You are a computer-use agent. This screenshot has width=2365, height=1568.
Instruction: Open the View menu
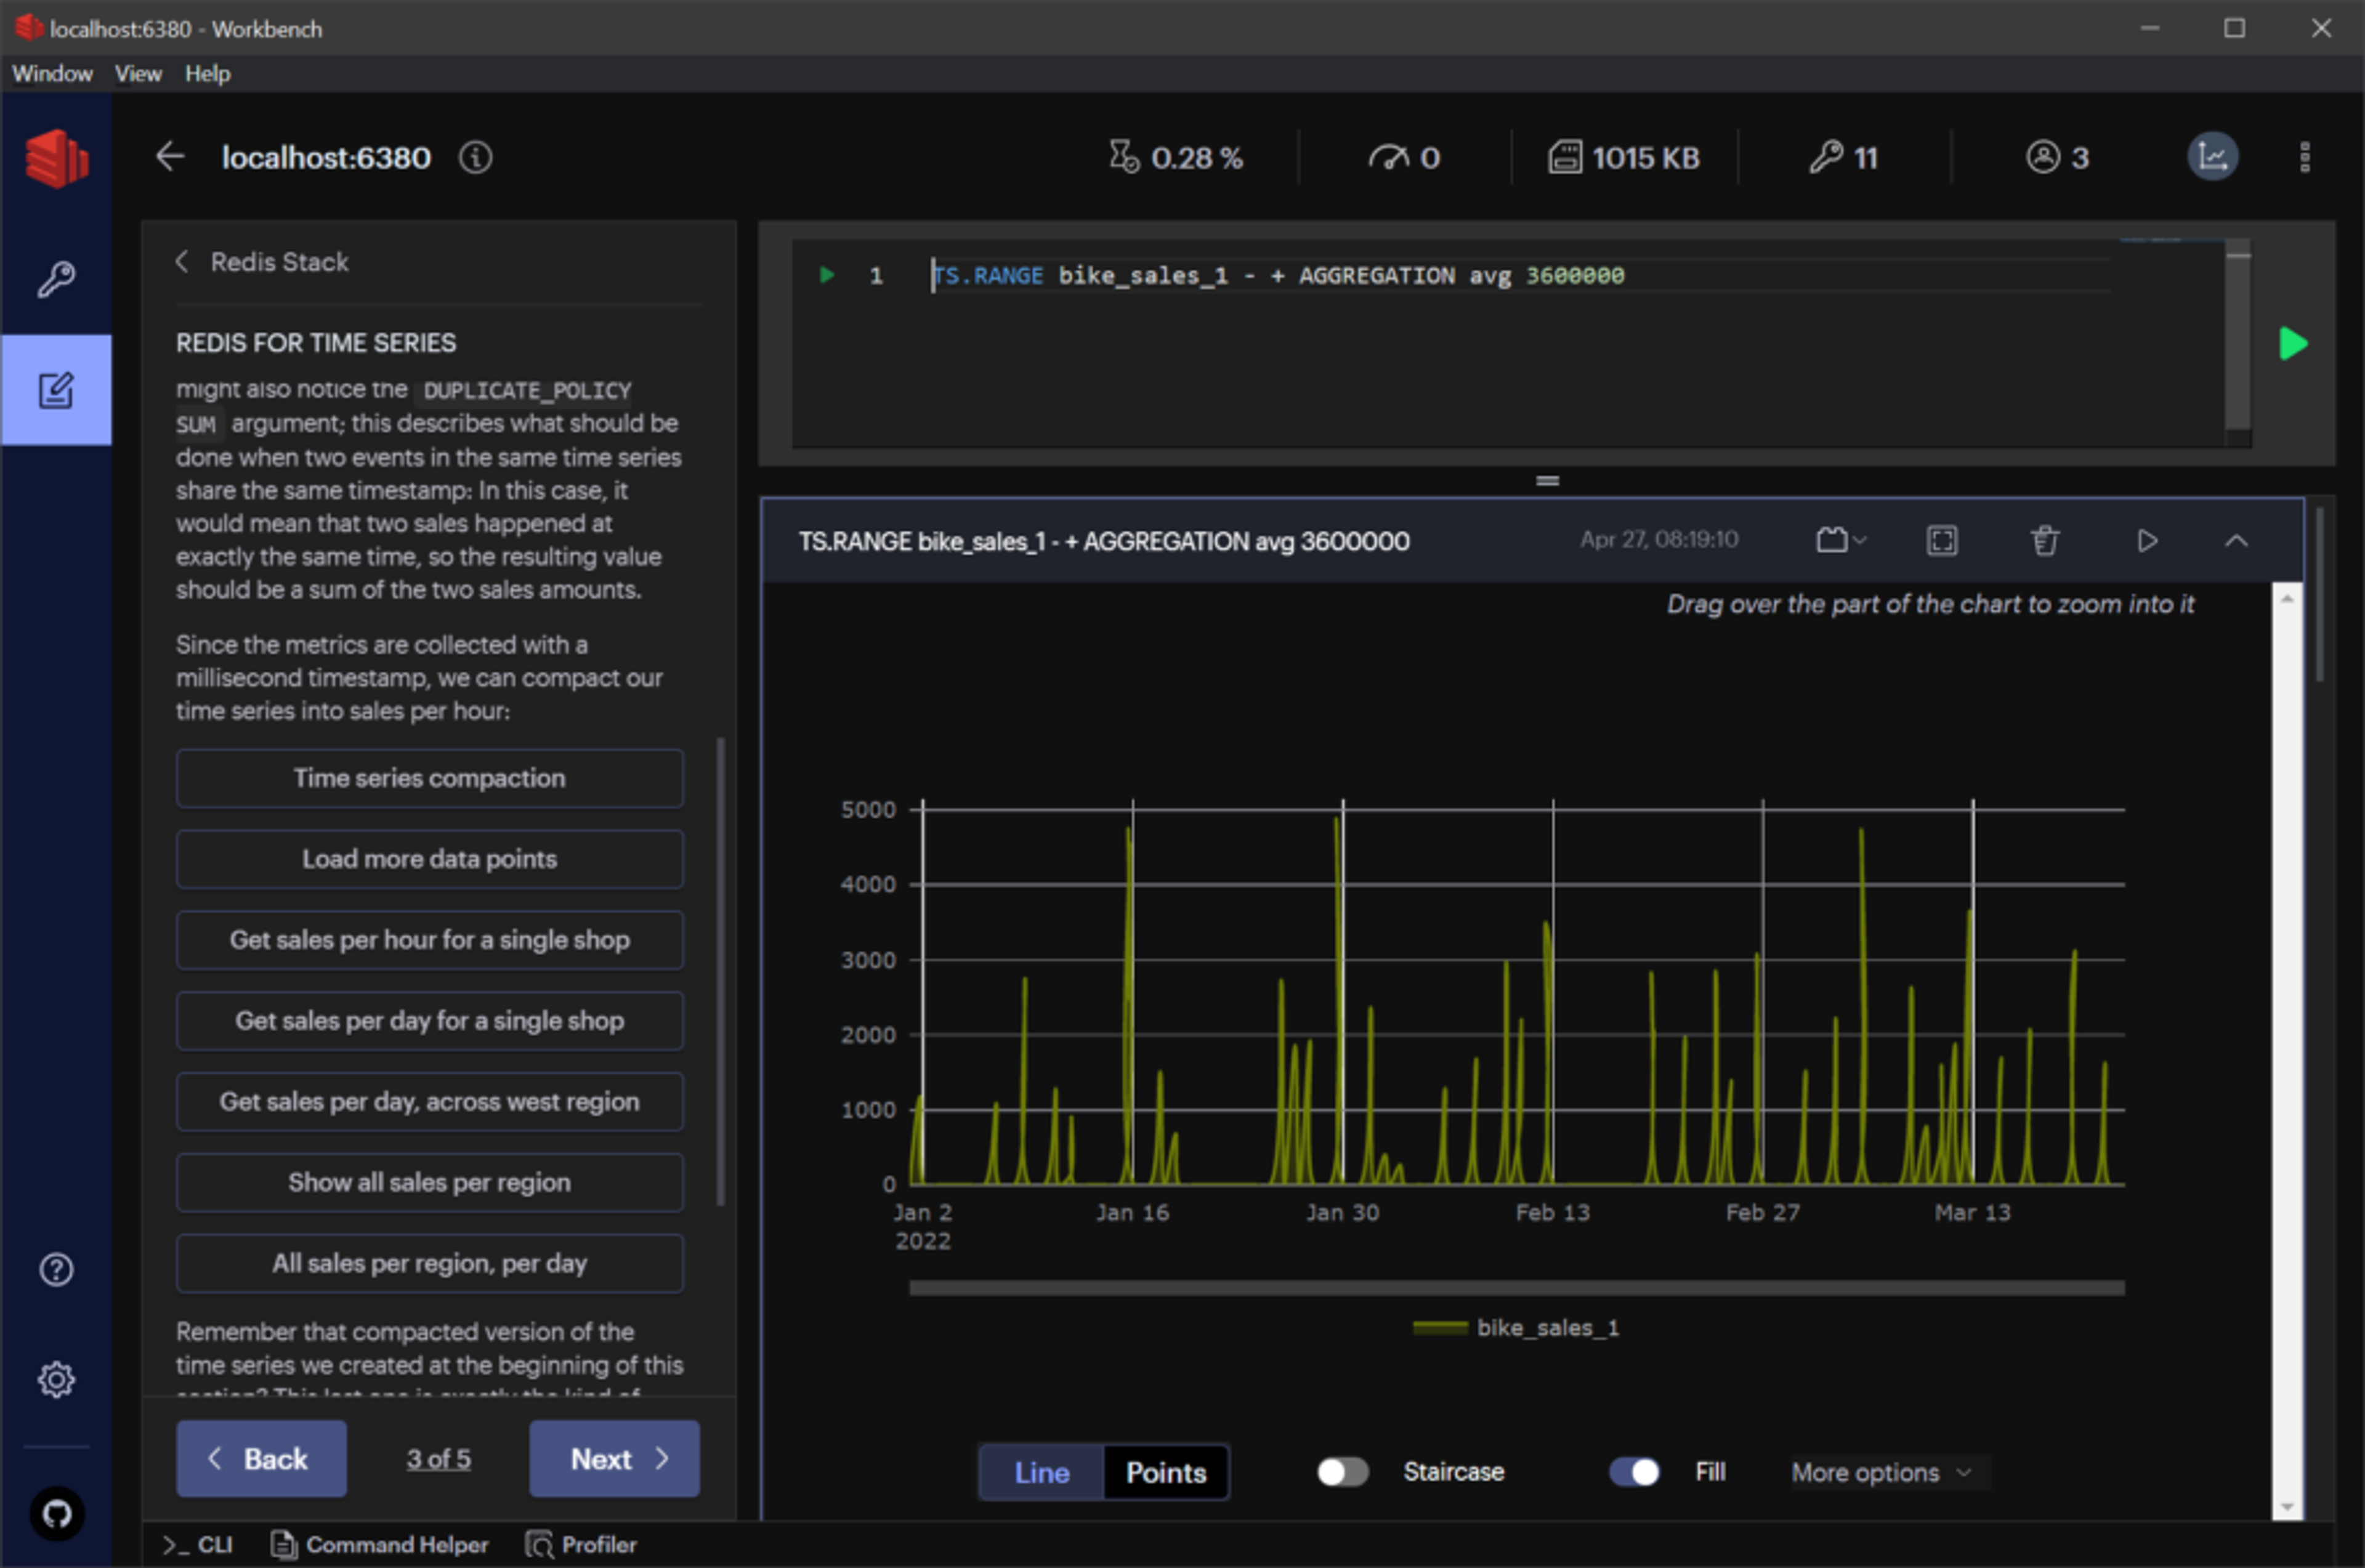click(x=137, y=74)
